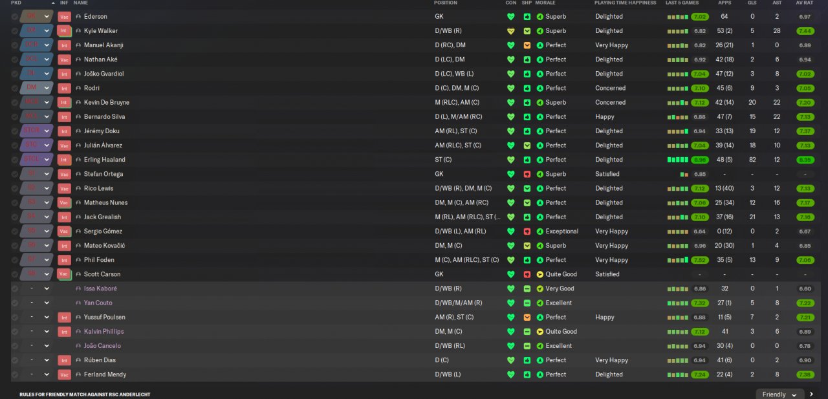Click Kalvin Phillips's yellow morale arrow icon
The height and width of the screenshot is (399, 828).
[x=540, y=332]
